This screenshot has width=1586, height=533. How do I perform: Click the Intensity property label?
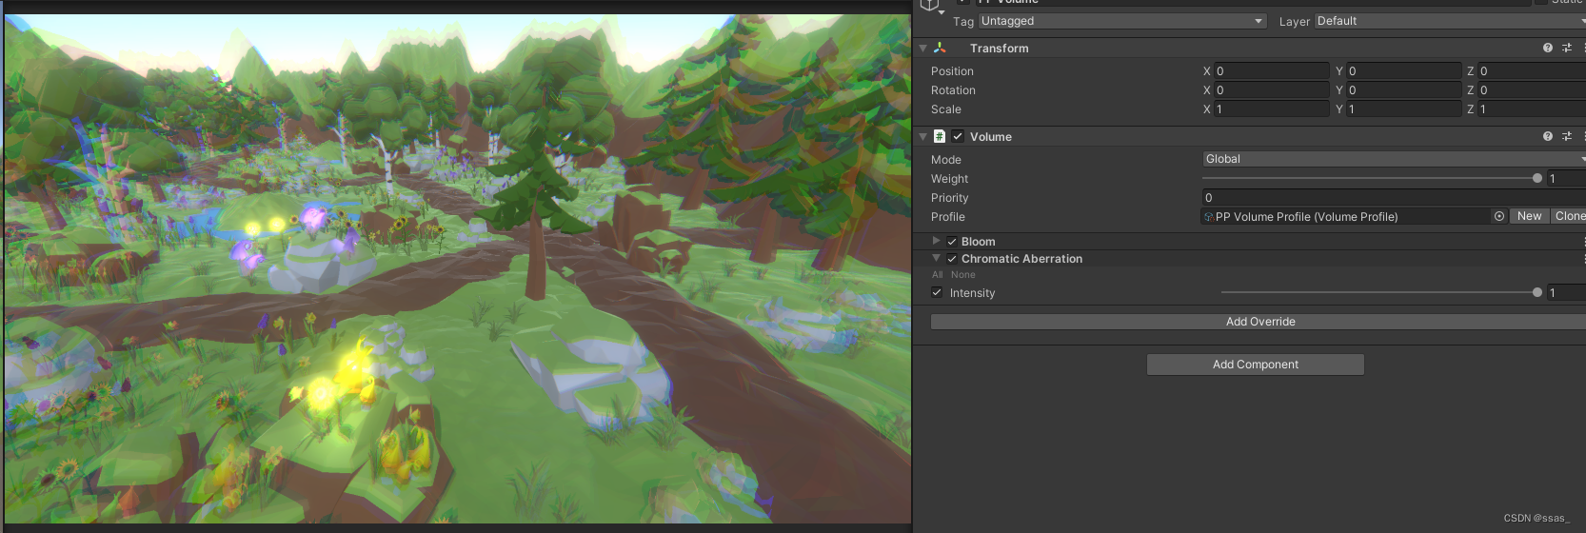[x=972, y=293]
